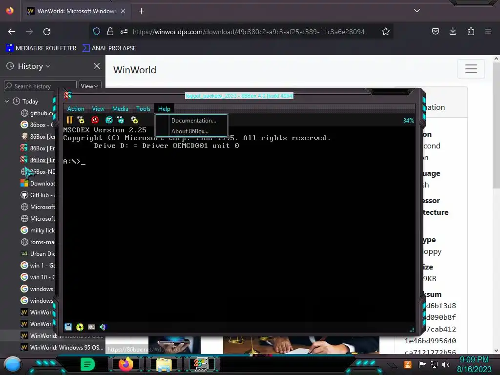Pause emulation in 86Box toolbar
The height and width of the screenshot is (375, 500).
[x=69, y=120]
